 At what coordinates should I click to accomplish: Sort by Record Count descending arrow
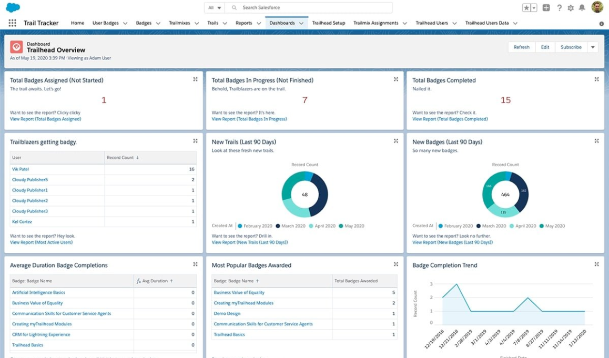(137, 158)
